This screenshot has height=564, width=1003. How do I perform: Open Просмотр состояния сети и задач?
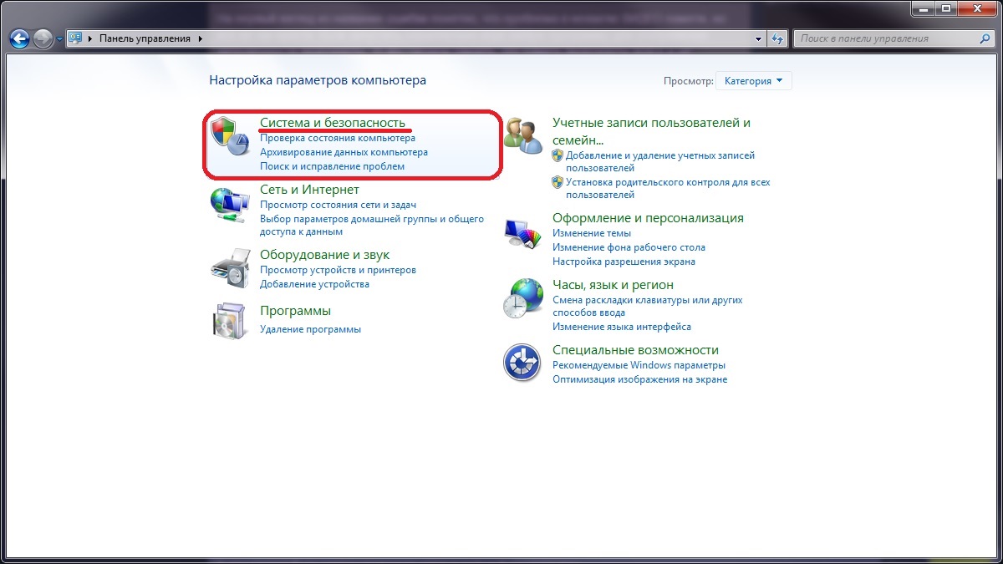339,205
